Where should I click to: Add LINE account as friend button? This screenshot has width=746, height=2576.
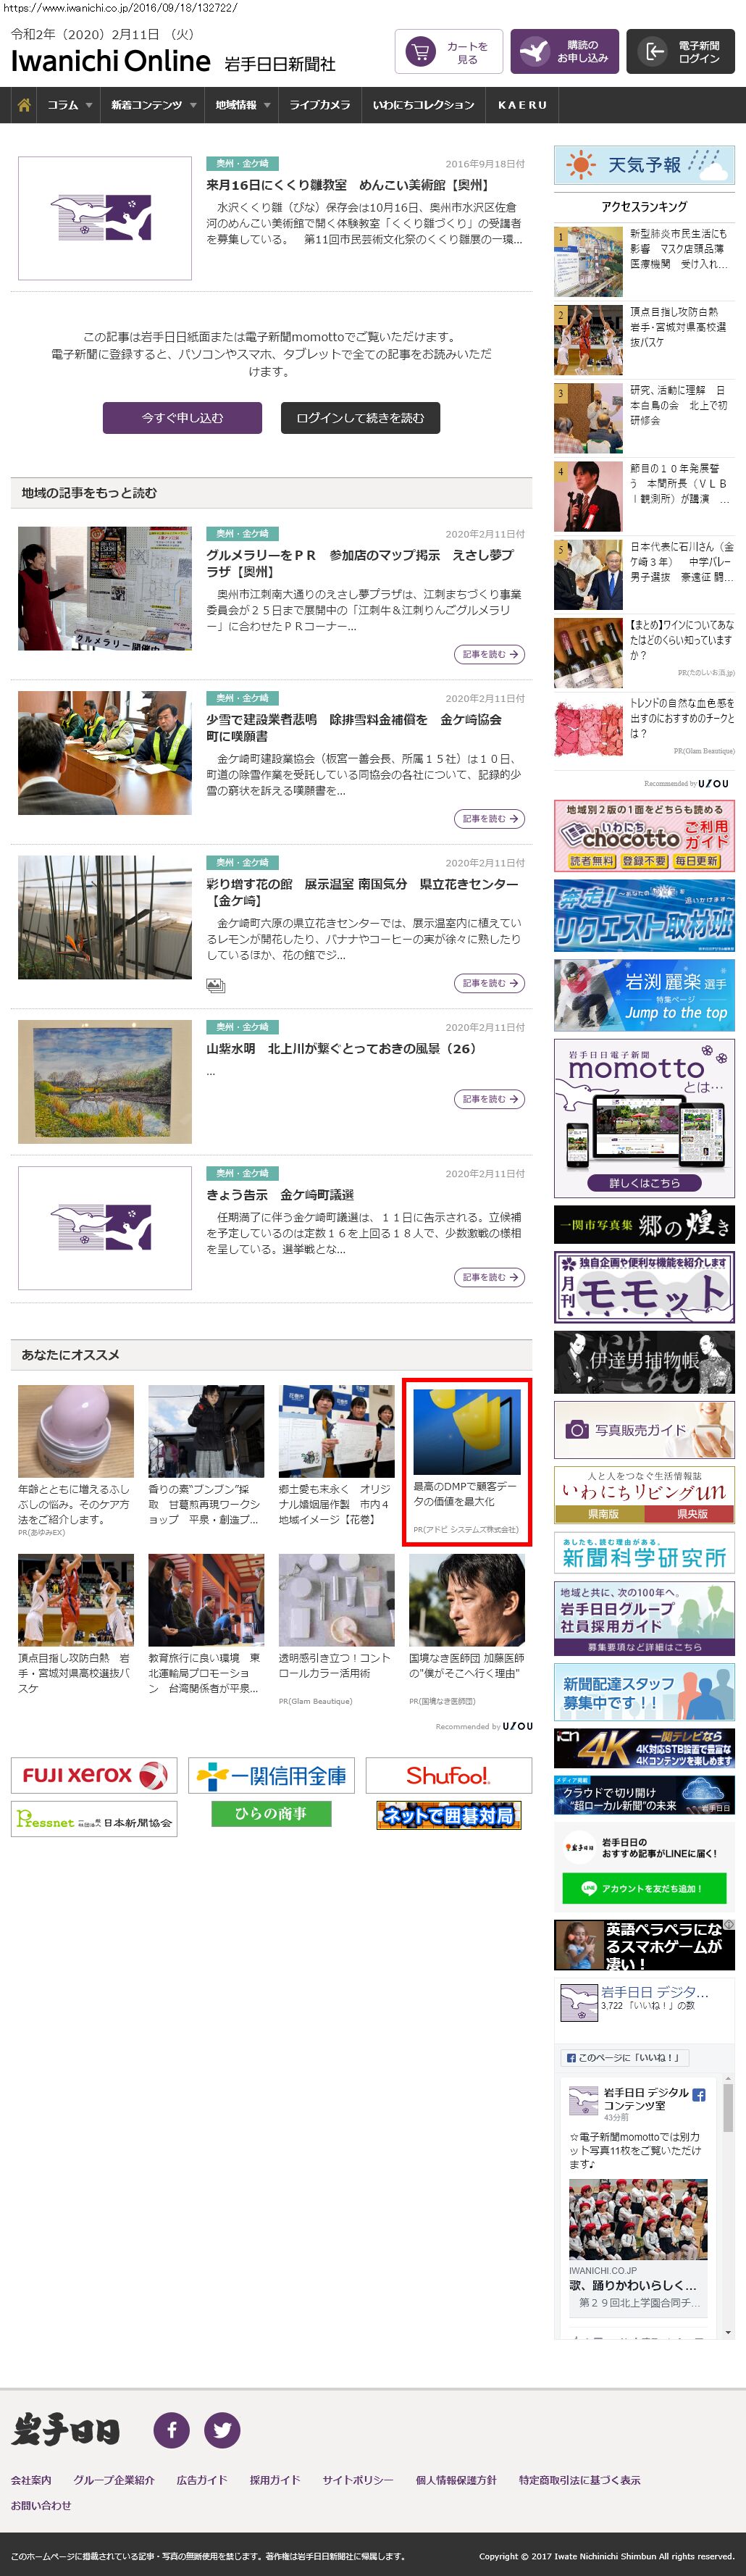click(644, 1888)
